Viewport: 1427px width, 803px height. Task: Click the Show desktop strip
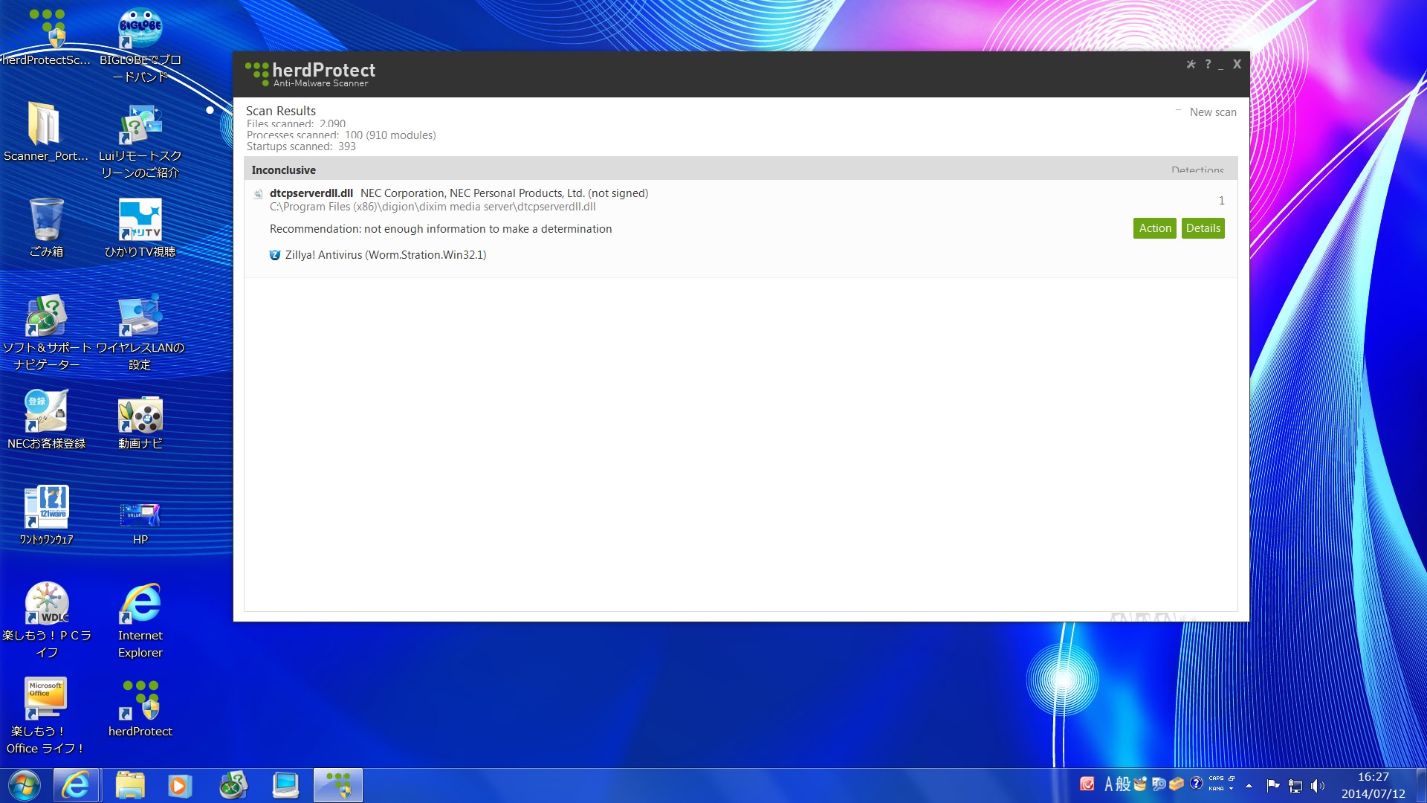(1421, 786)
